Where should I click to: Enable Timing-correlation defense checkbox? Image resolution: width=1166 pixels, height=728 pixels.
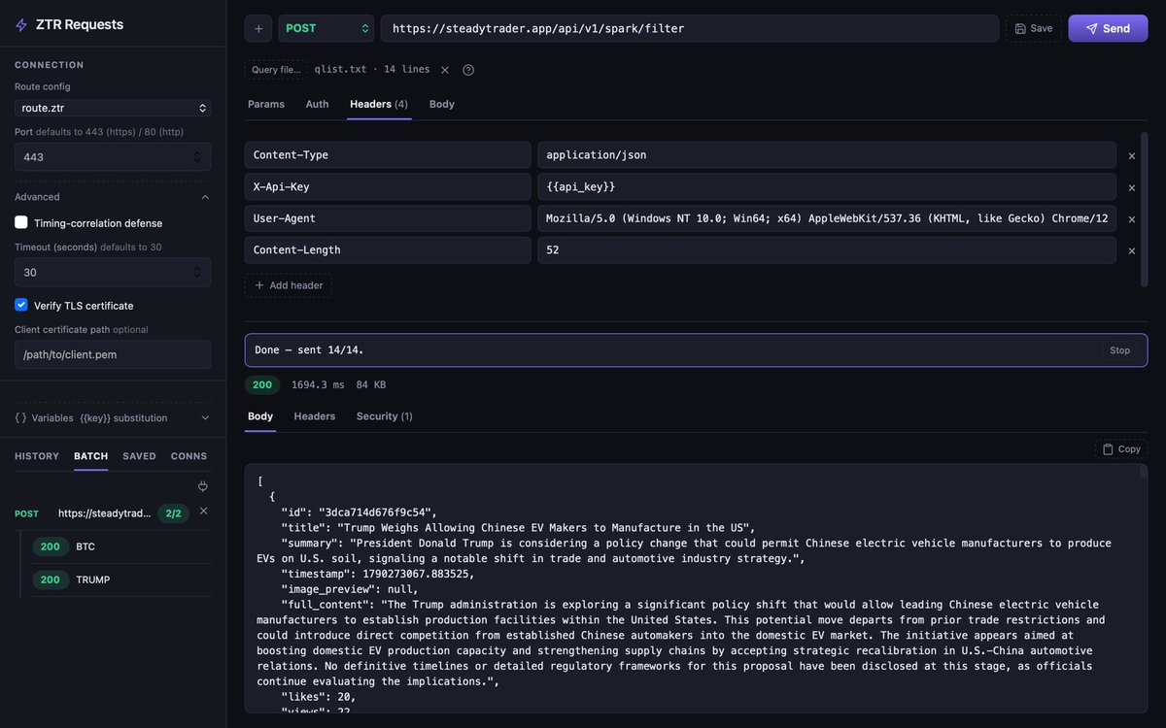click(x=21, y=222)
